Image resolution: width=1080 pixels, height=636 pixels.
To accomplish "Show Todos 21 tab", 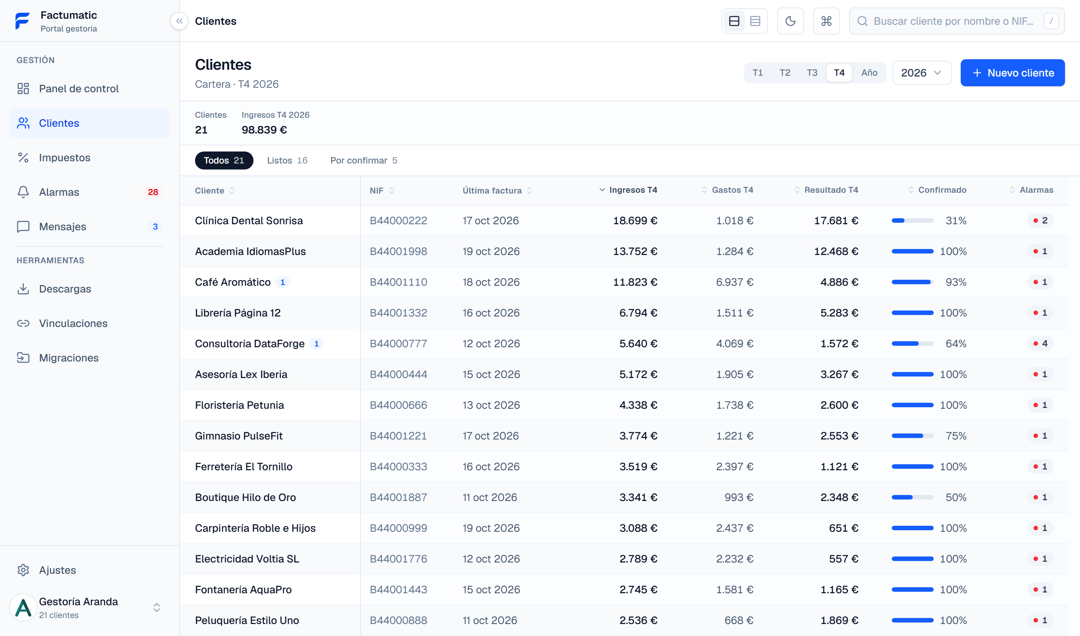I will 224,160.
